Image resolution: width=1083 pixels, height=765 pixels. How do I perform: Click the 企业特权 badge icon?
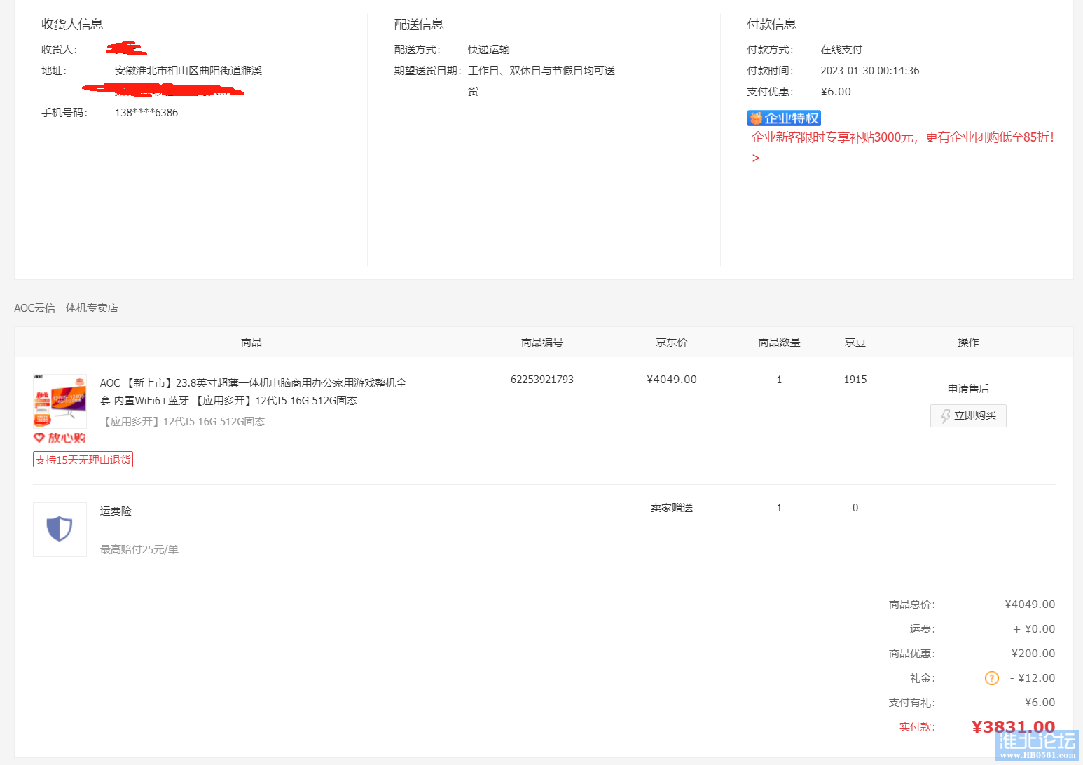point(783,118)
